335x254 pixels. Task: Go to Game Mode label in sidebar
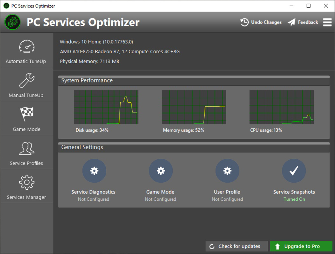click(x=26, y=129)
